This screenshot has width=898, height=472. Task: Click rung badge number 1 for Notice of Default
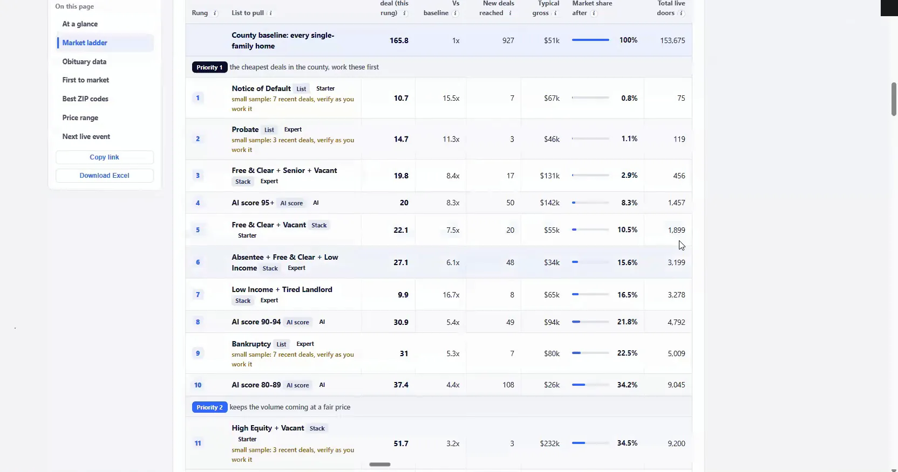198,98
